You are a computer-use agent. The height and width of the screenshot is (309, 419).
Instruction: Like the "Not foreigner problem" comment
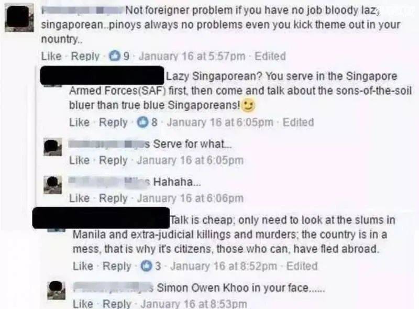51,56
